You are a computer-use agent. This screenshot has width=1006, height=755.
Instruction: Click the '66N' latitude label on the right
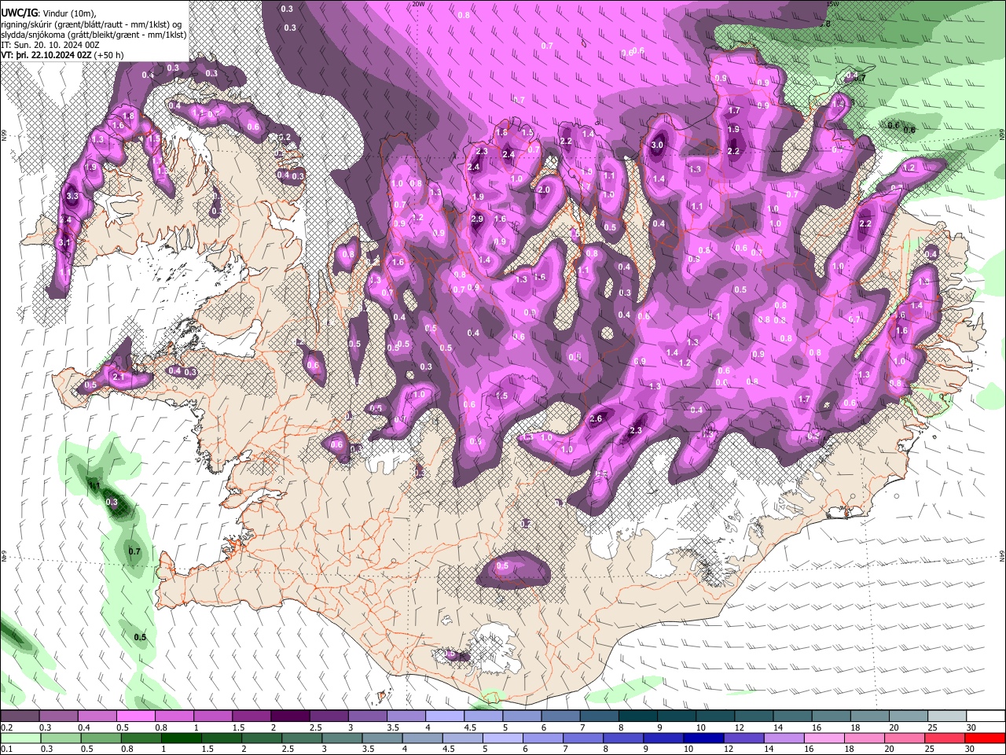(1002, 135)
